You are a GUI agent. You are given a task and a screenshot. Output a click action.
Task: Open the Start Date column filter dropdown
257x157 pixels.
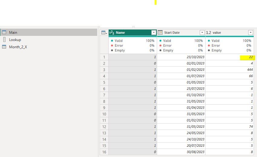click(x=202, y=33)
